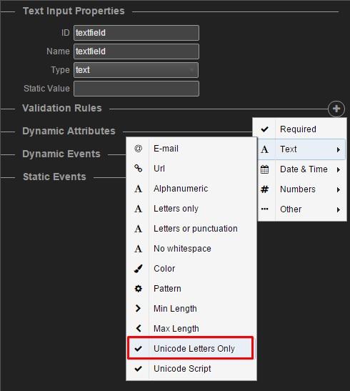Click the brush icon beside Color
The width and height of the screenshot is (350, 391).
(139, 269)
